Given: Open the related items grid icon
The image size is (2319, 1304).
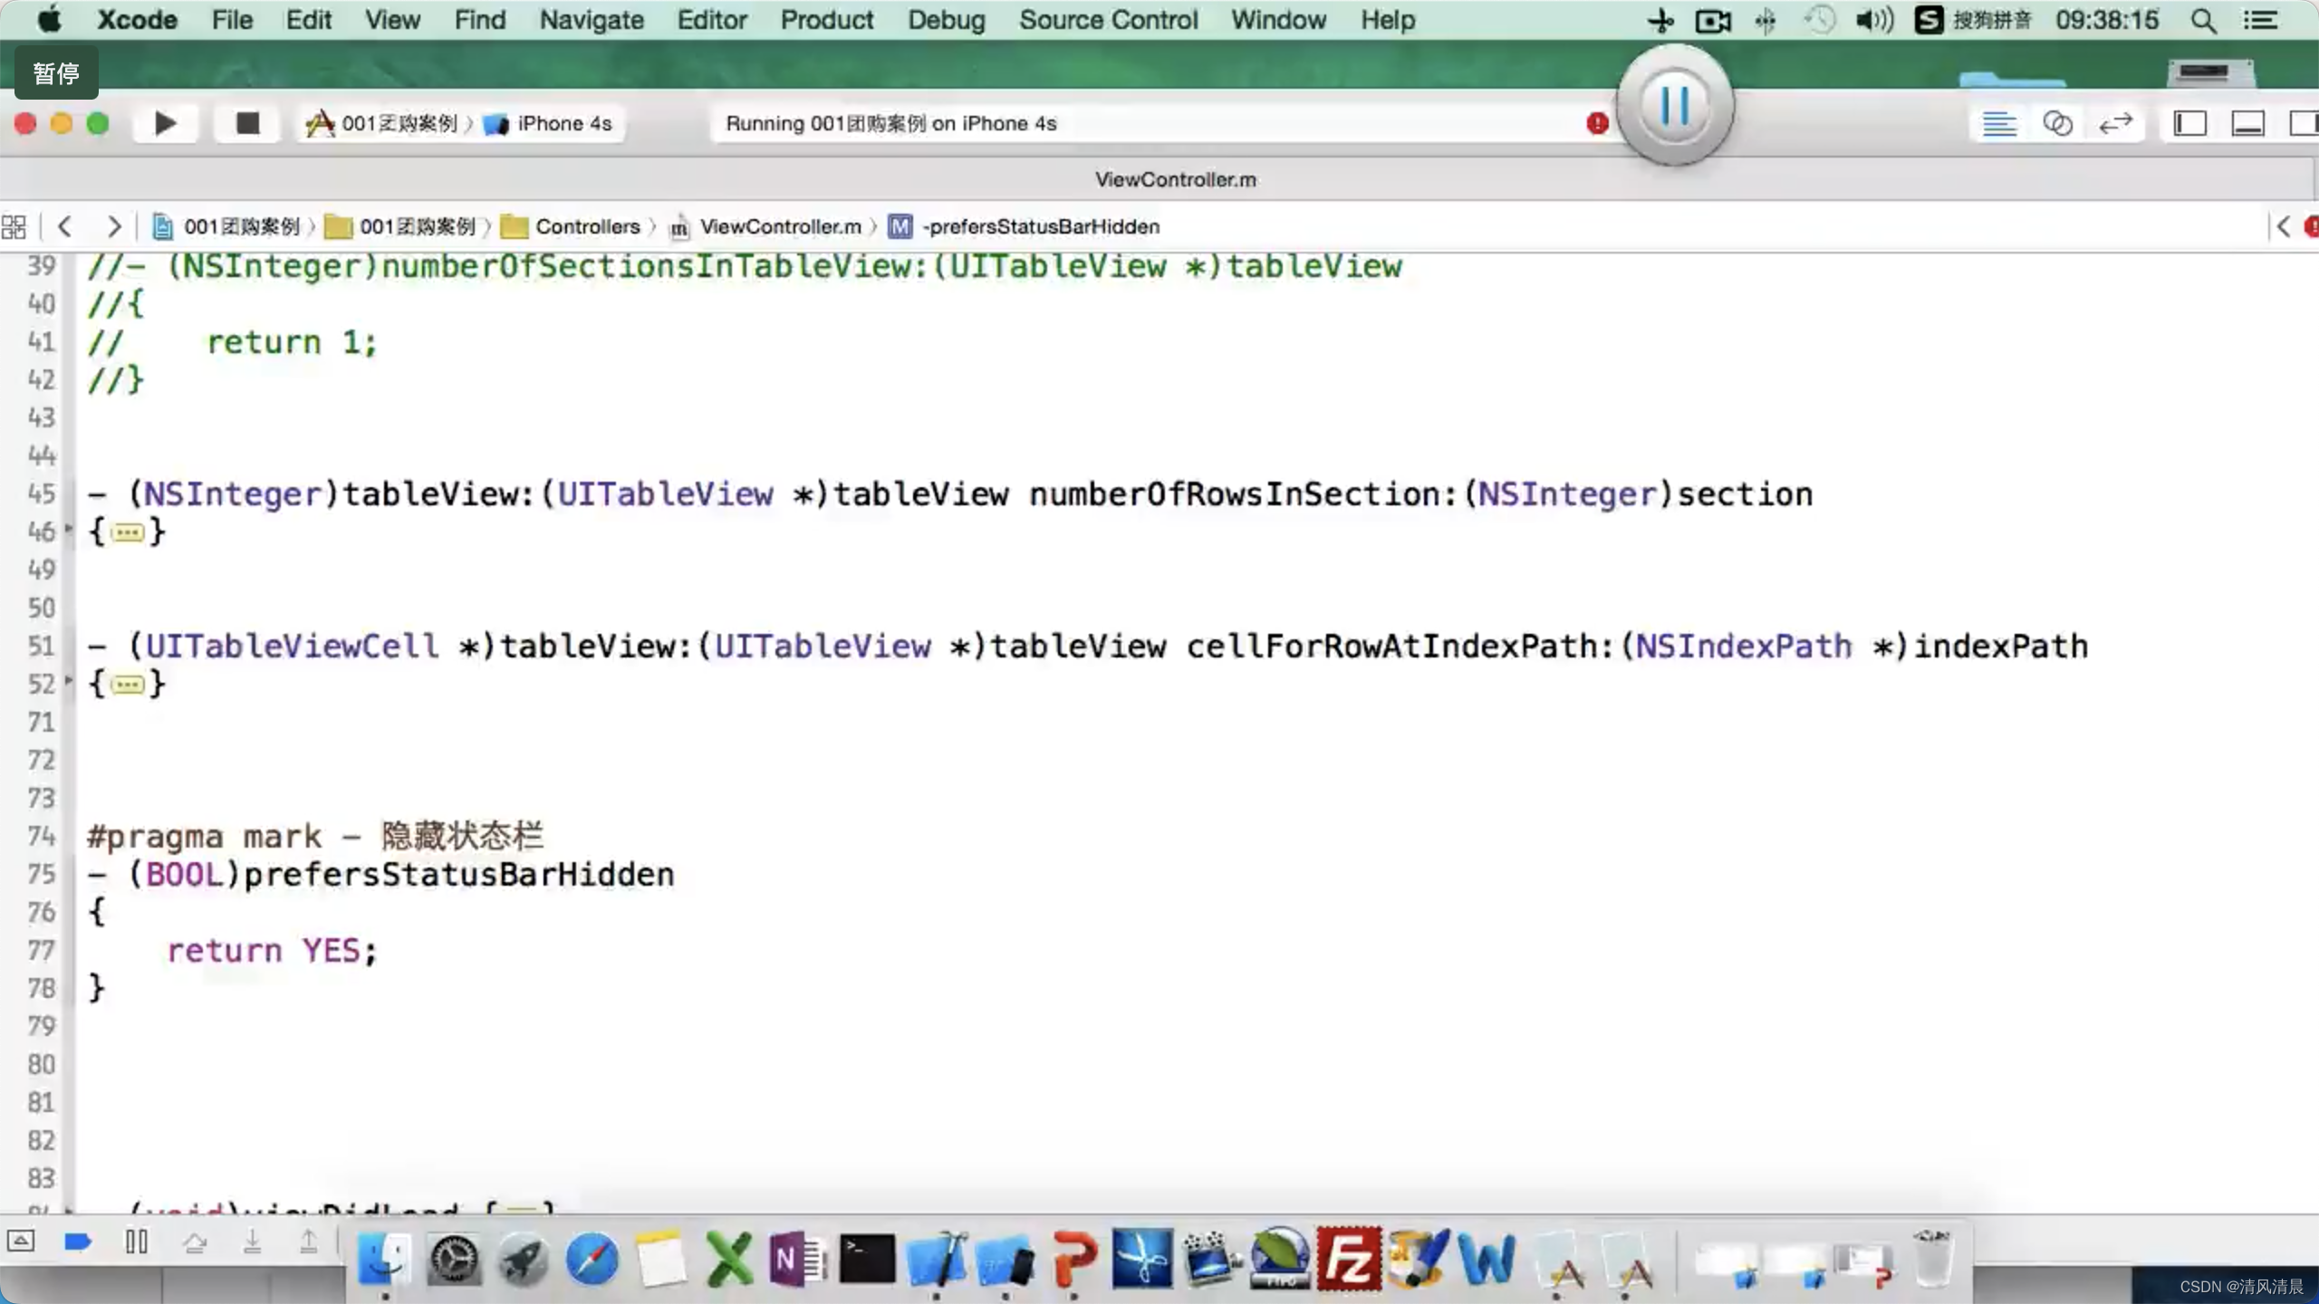Looking at the screenshot, I should tap(14, 226).
